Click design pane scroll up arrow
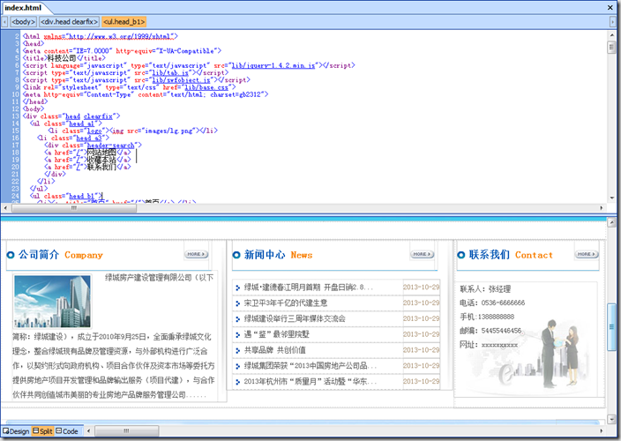621x441 pixels. coord(611,223)
